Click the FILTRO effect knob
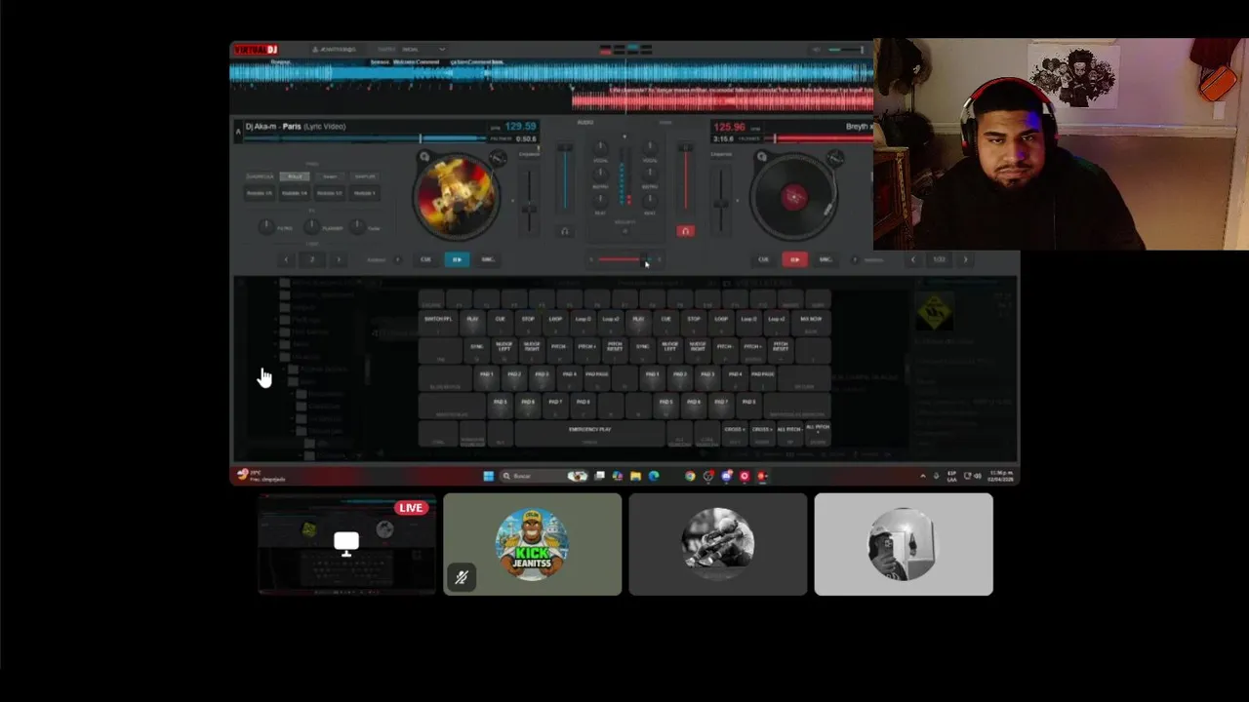The image size is (1249, 702). coord(266,226)
